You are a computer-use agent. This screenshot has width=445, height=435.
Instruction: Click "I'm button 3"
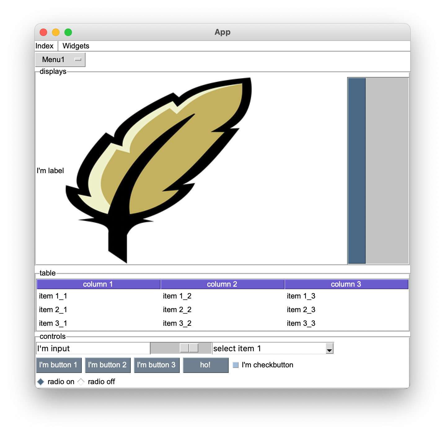click(157, 365)
